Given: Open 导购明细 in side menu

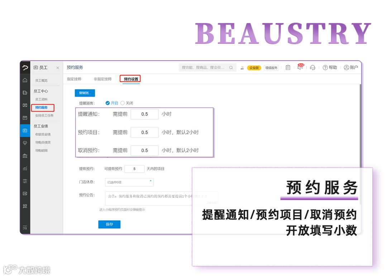Looking at the screenshot, I should point(41,150).
